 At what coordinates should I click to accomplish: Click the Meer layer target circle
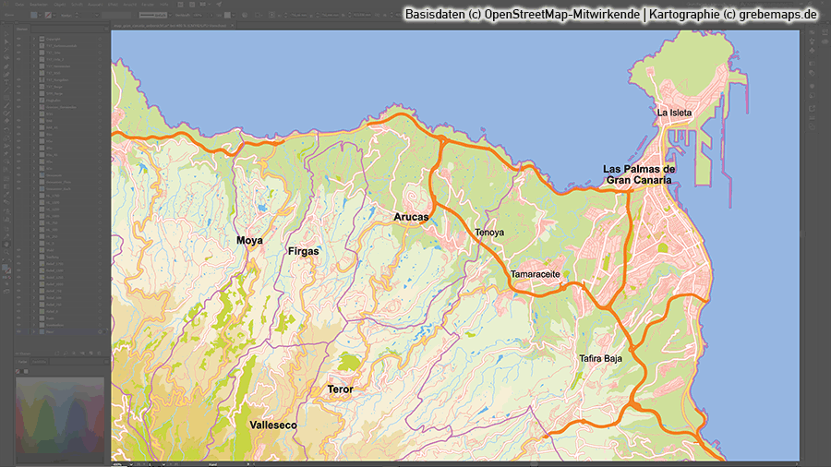(x=100, y=331)
